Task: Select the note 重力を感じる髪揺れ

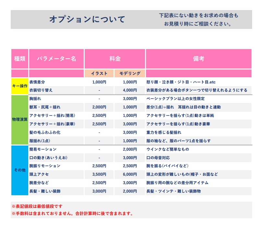Action: tap(164, 132)
